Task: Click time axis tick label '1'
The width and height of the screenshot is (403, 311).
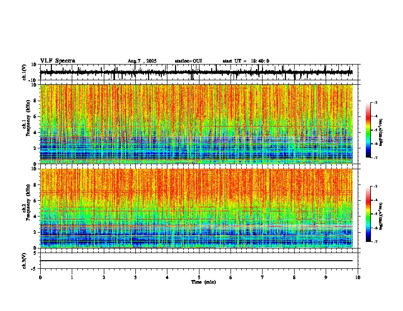Action: point(72,277)
